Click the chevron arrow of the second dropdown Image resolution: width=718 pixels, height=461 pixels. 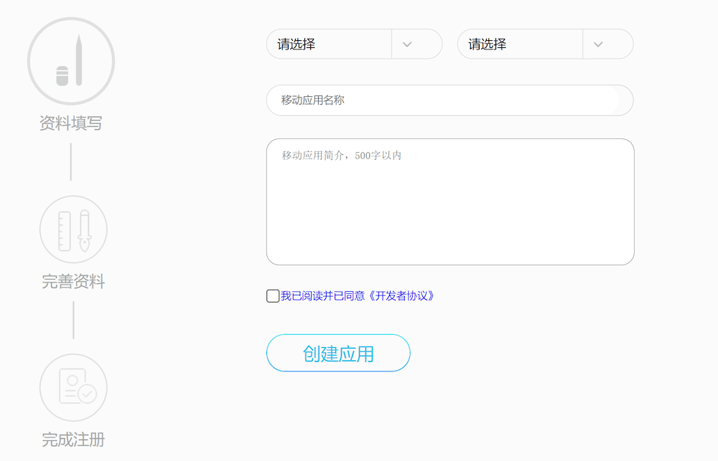point(598,44)
